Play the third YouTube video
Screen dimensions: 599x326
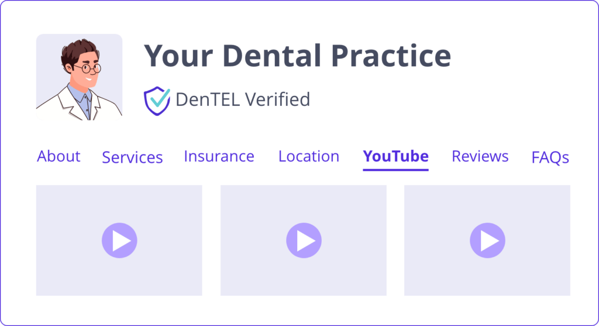(x=487, y=241)
